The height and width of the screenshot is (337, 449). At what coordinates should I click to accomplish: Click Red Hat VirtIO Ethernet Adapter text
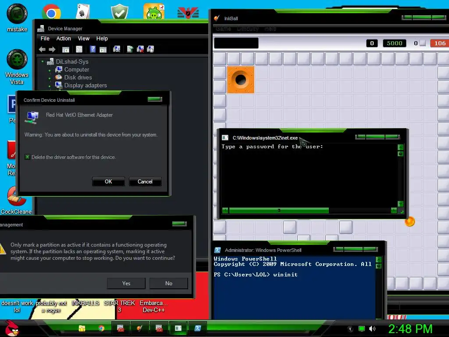pos(79,115)
